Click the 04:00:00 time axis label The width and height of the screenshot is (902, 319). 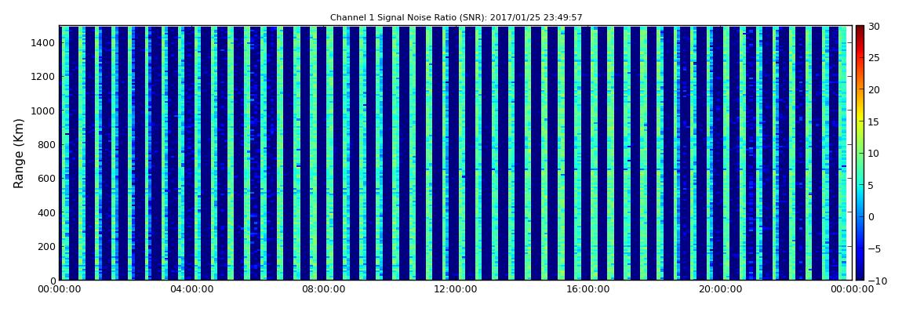191,289
